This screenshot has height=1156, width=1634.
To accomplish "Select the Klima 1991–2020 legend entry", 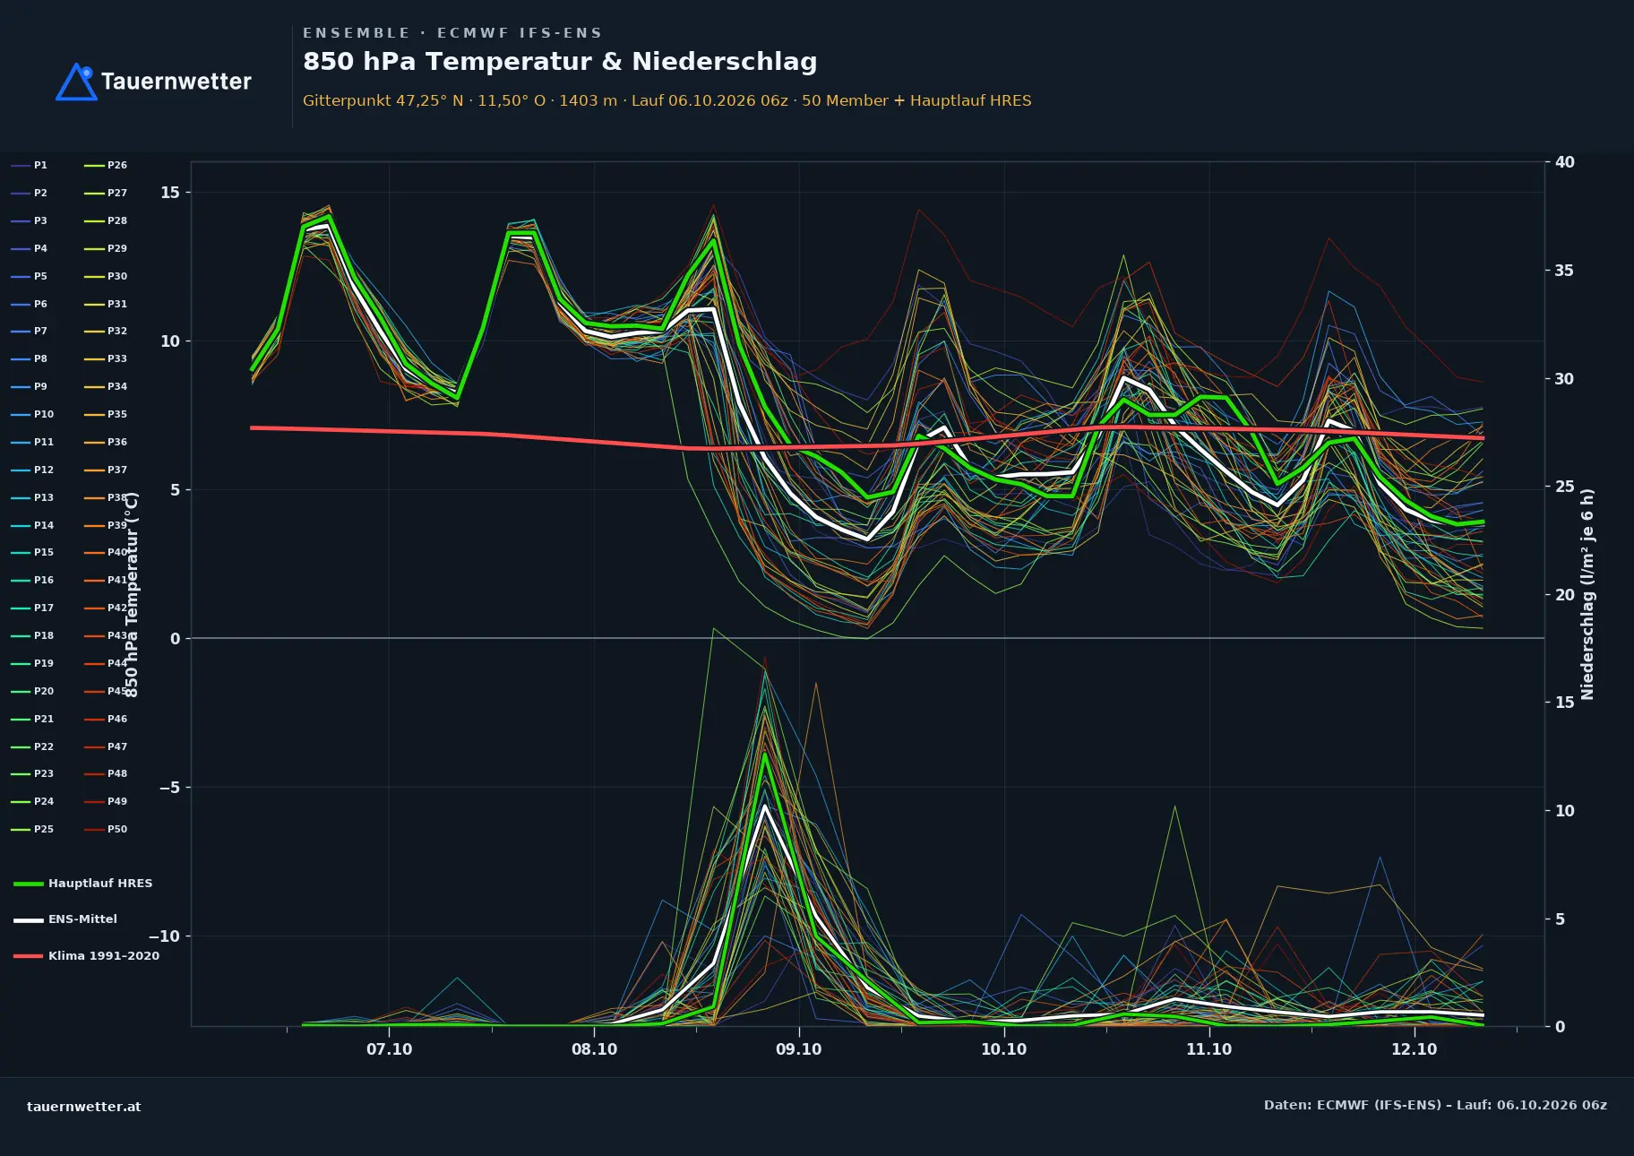I will coord(86,956).
